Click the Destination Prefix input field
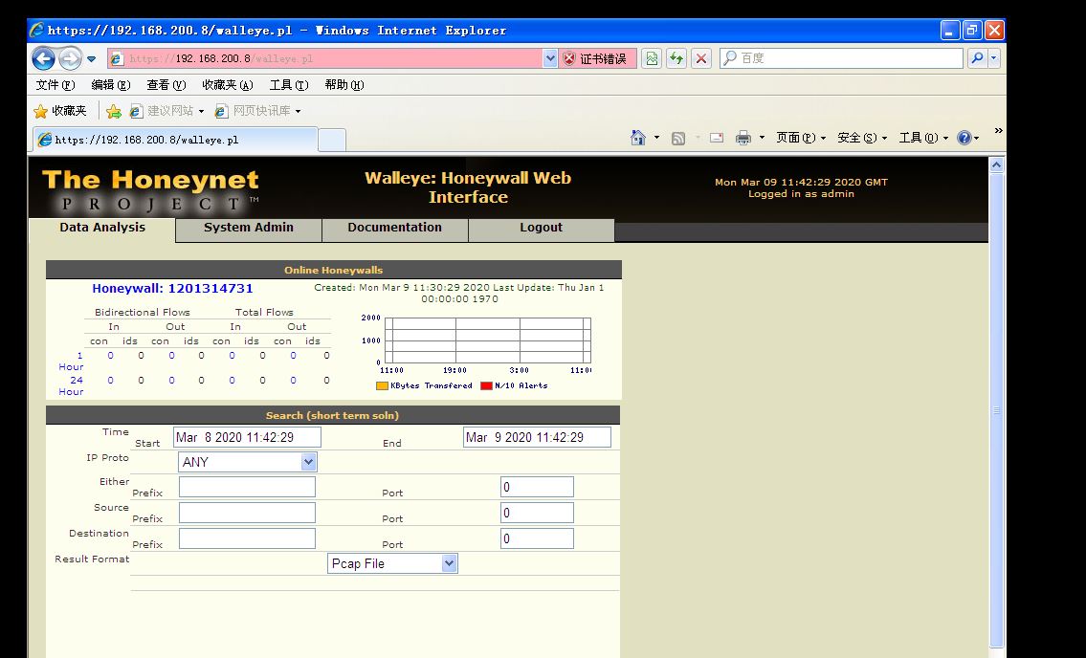Image resolution: width=1086 pixels, height=658 pixels. (247, 538)
